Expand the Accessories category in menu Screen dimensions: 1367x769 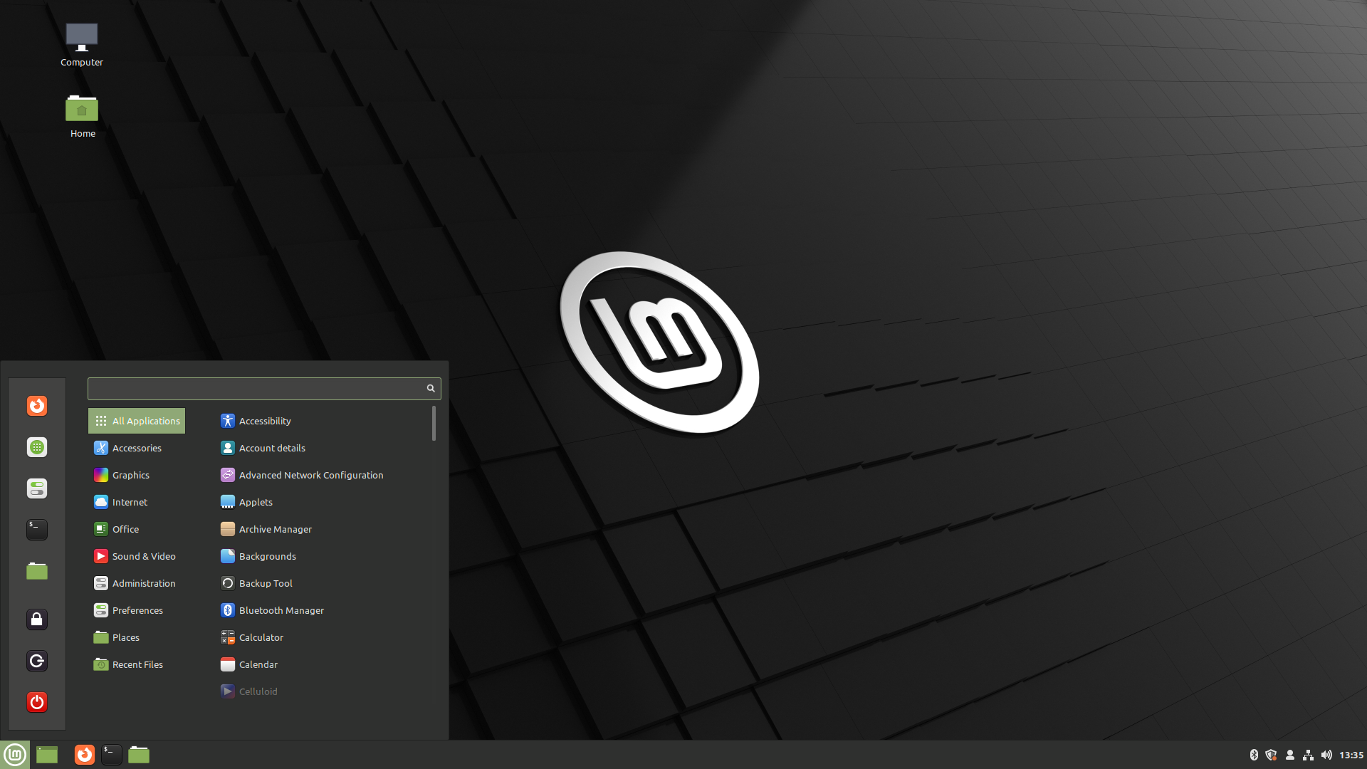tap(136, 447)
